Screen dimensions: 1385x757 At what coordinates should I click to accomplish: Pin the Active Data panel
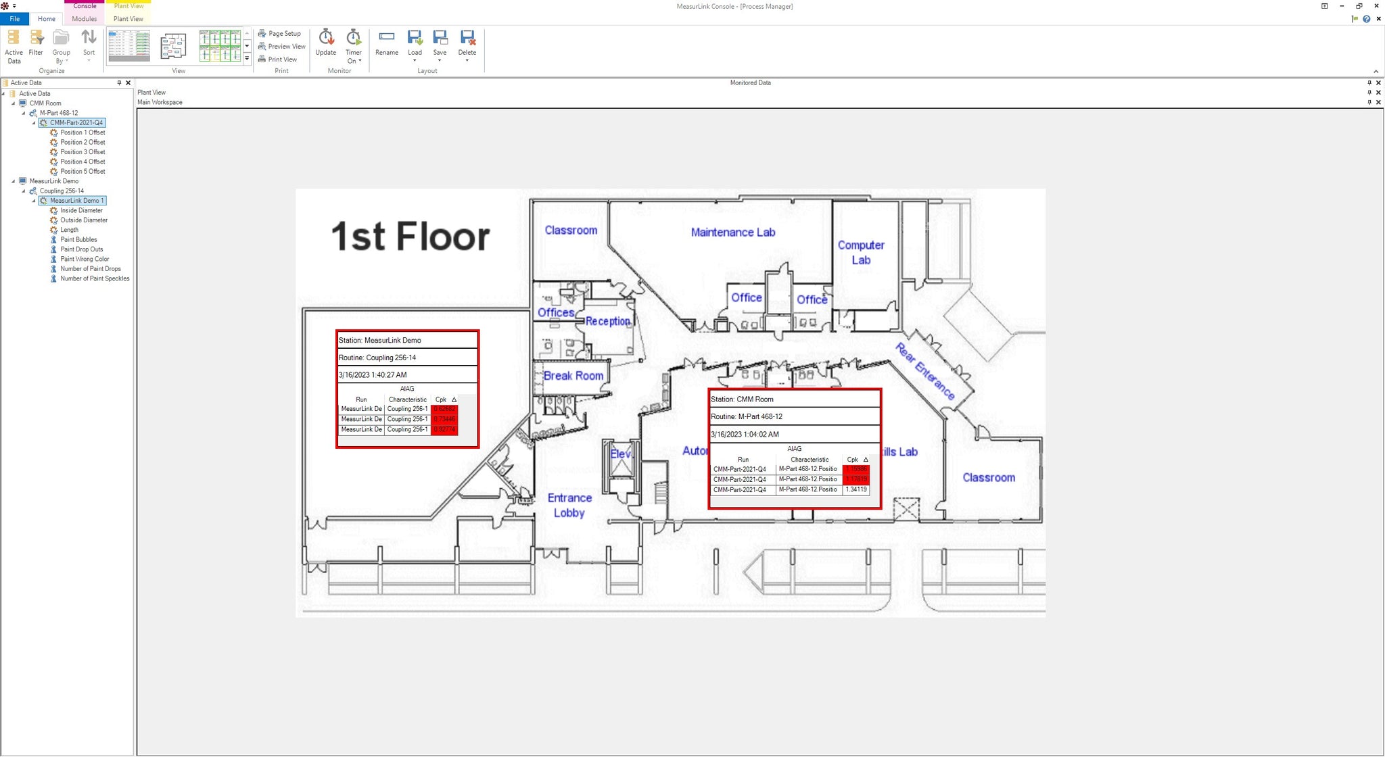[119, 83]
